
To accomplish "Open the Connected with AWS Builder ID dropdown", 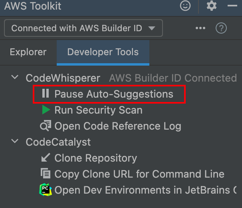I will tap(83, 28).
